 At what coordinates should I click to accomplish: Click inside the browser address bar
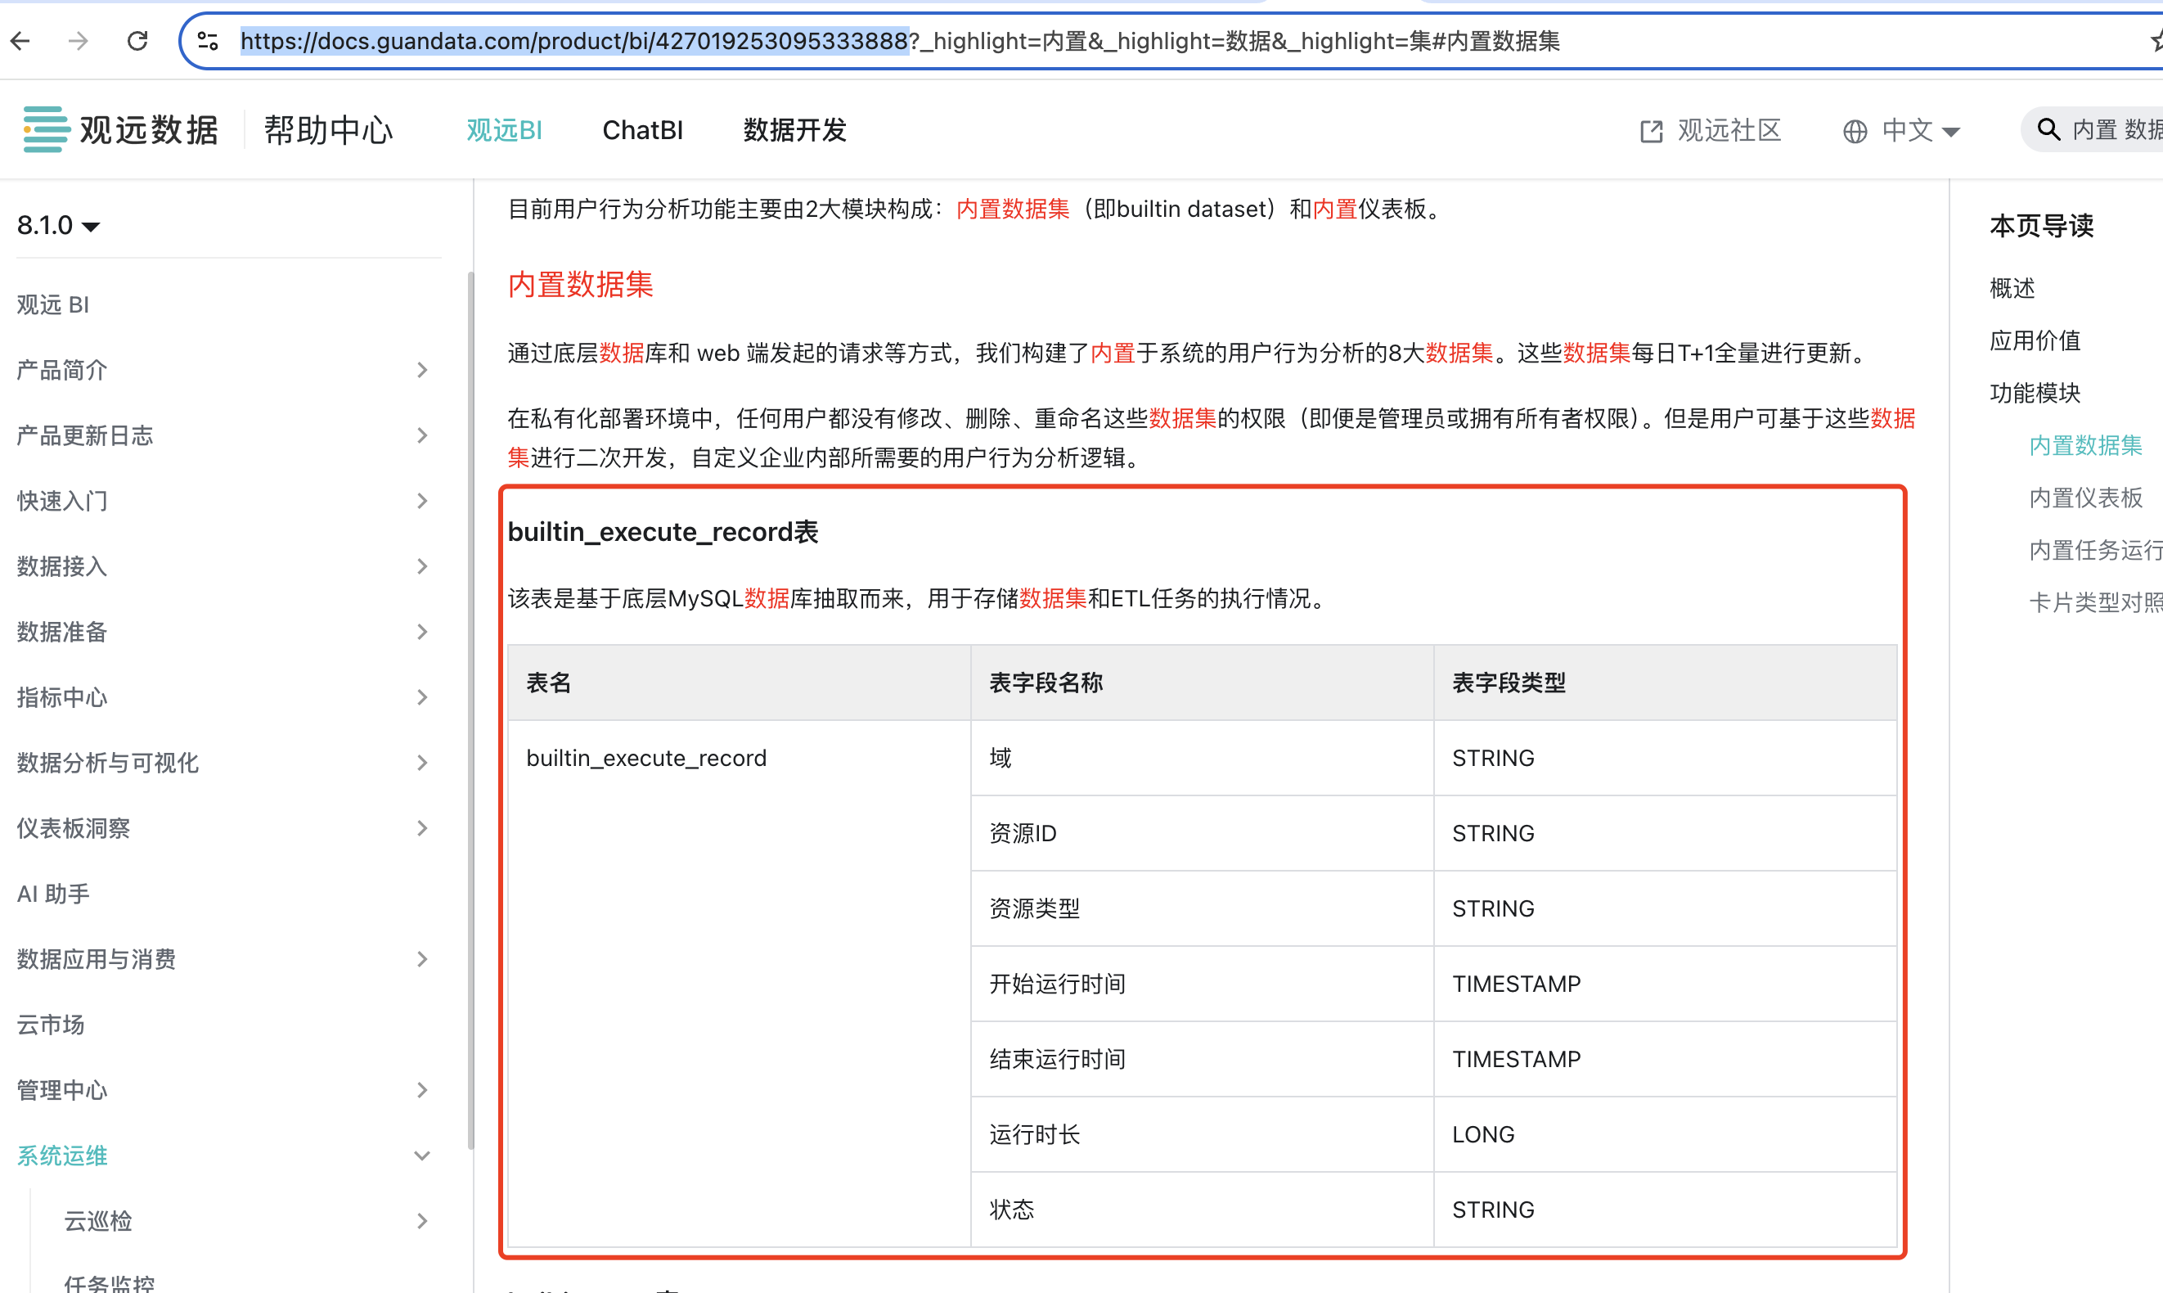point(1132,41)
